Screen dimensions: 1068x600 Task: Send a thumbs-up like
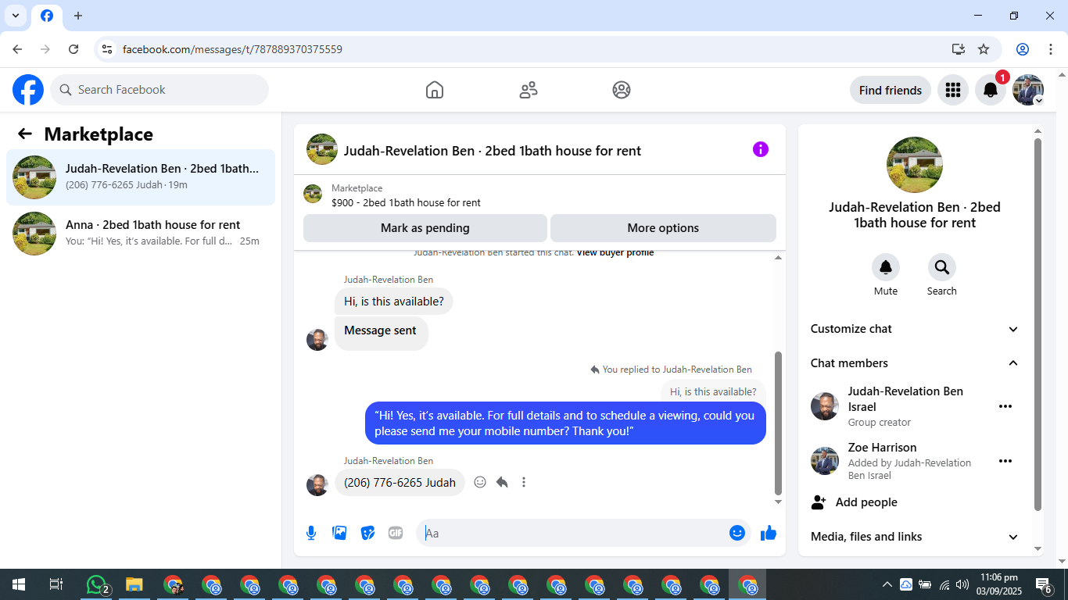coord(769,533)
